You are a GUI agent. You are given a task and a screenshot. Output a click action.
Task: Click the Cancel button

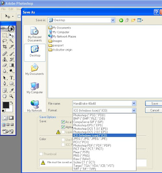click(x=154, y=110)
